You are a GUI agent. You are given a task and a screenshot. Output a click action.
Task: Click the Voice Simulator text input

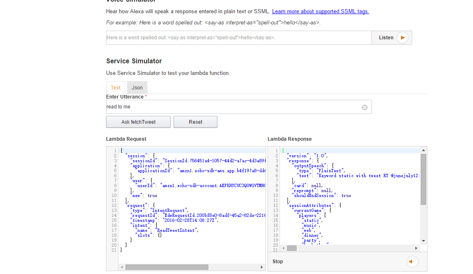[239, 38]
